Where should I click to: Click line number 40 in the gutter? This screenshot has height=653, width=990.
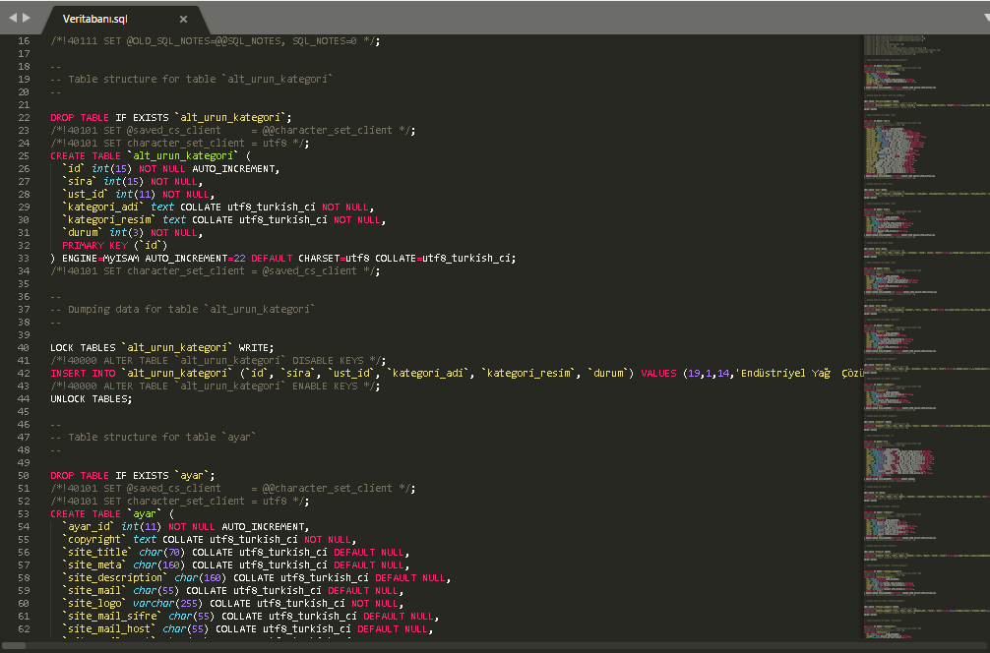coord(24,347)
